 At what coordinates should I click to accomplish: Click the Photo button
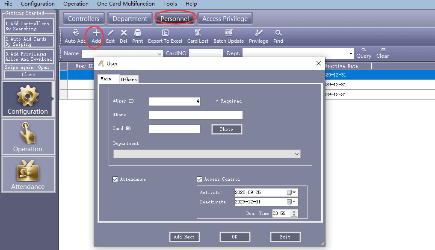point(227,129)
